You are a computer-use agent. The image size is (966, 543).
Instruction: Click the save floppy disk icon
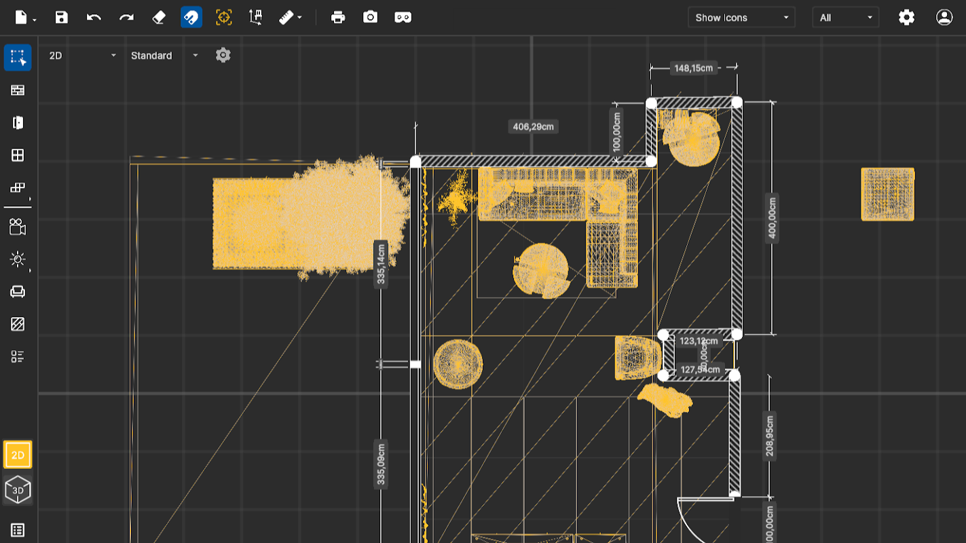tap(62, 18)
